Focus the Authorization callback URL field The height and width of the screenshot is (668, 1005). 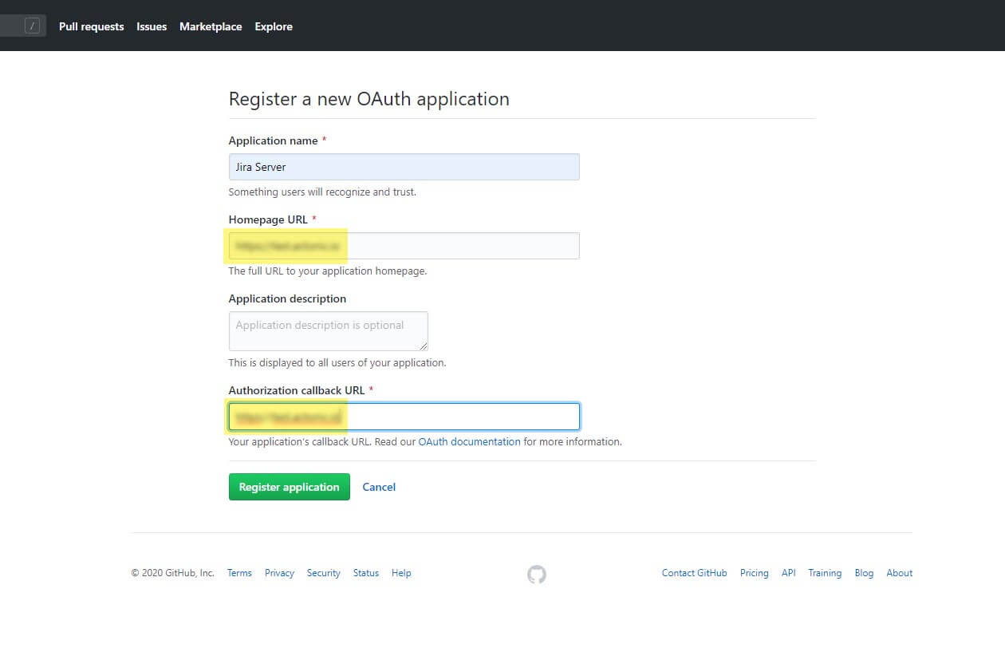[x=404, y=417]
